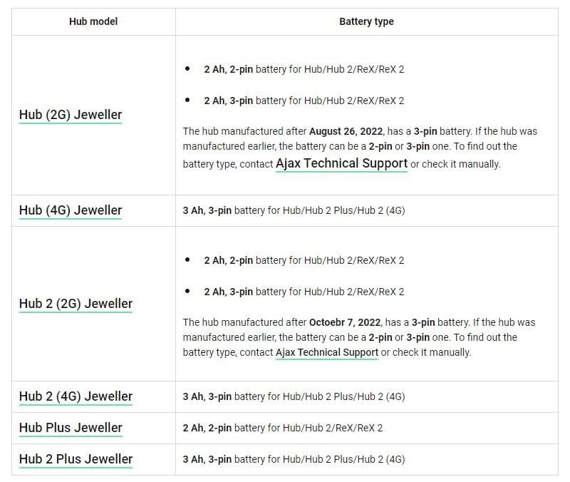
Task: Open Ajax Technical Support link in Hub 2 (2G) row
Action: pyautogui.click(x=326, y=352)
